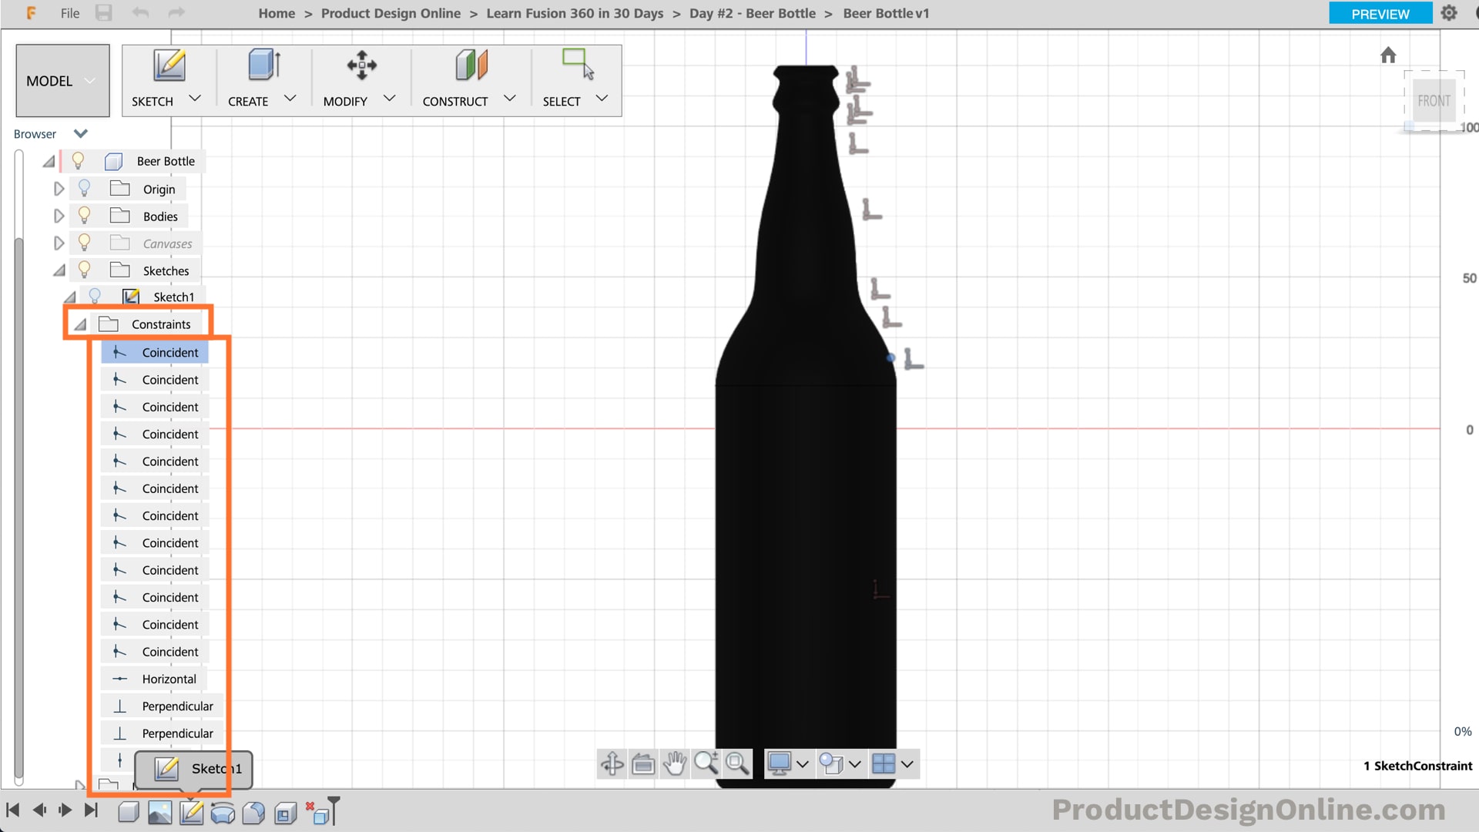The height and width of the screenshot is (832, 1479).
Task: Open Product Design Online breadcrumb link
Action: (x=391, y=13)
